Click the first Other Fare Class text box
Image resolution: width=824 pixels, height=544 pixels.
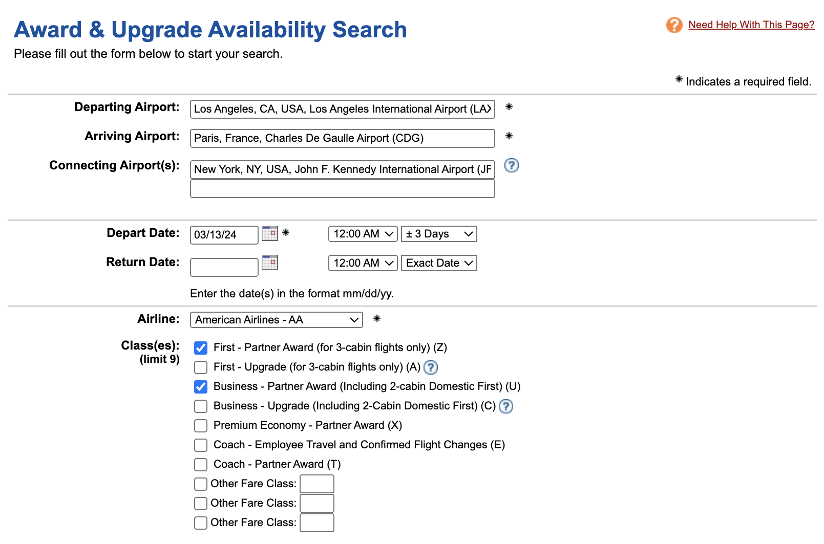point(317,484)
